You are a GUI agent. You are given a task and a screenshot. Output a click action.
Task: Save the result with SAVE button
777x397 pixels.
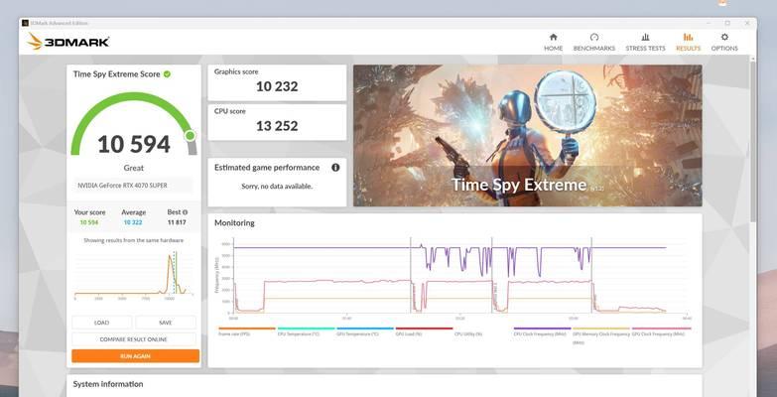(x=166, y=323)
